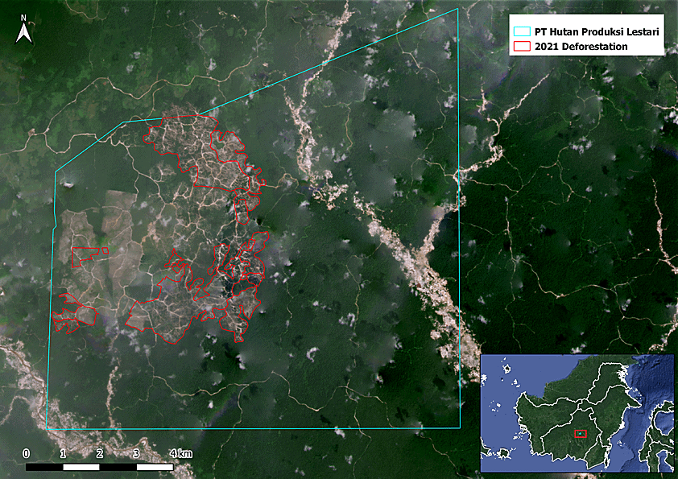Viewport: 678px width, 479px height.
Task: Click the red location box in inset map
Action: tap(581, 434)
